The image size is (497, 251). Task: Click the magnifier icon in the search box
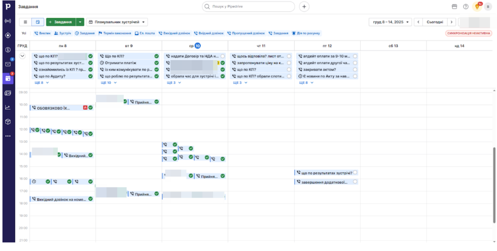[207, 7]
